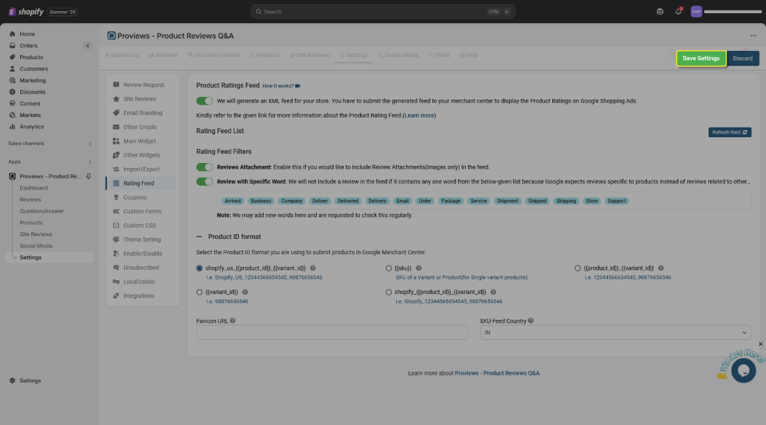Click the Custom CSS braces icon
This screenshot has width=766, height=425.
click(116, 226)
